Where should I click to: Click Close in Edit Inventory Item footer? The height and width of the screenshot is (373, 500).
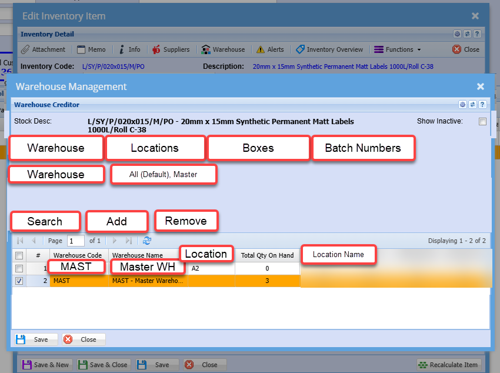click(x=205, y=365)
